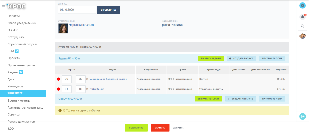Viewport: 309px width, 133px height.
Task: Click the warning icon in the yellow notice
Action: (60, 111)
